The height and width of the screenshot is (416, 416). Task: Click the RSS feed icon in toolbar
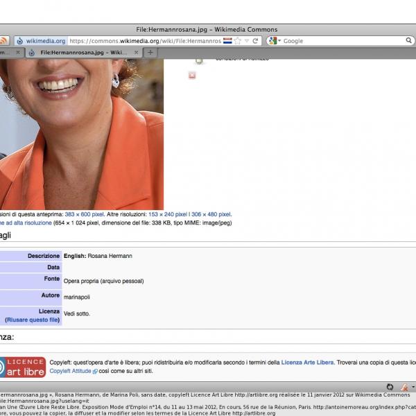tap(3, 41)
